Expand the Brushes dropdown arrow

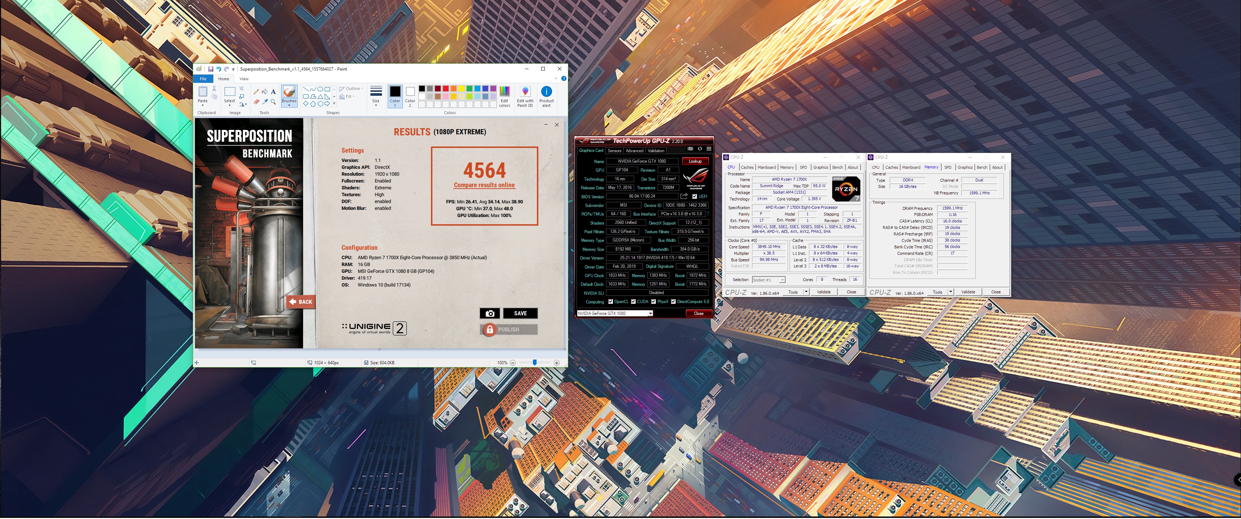pos(289,105)
